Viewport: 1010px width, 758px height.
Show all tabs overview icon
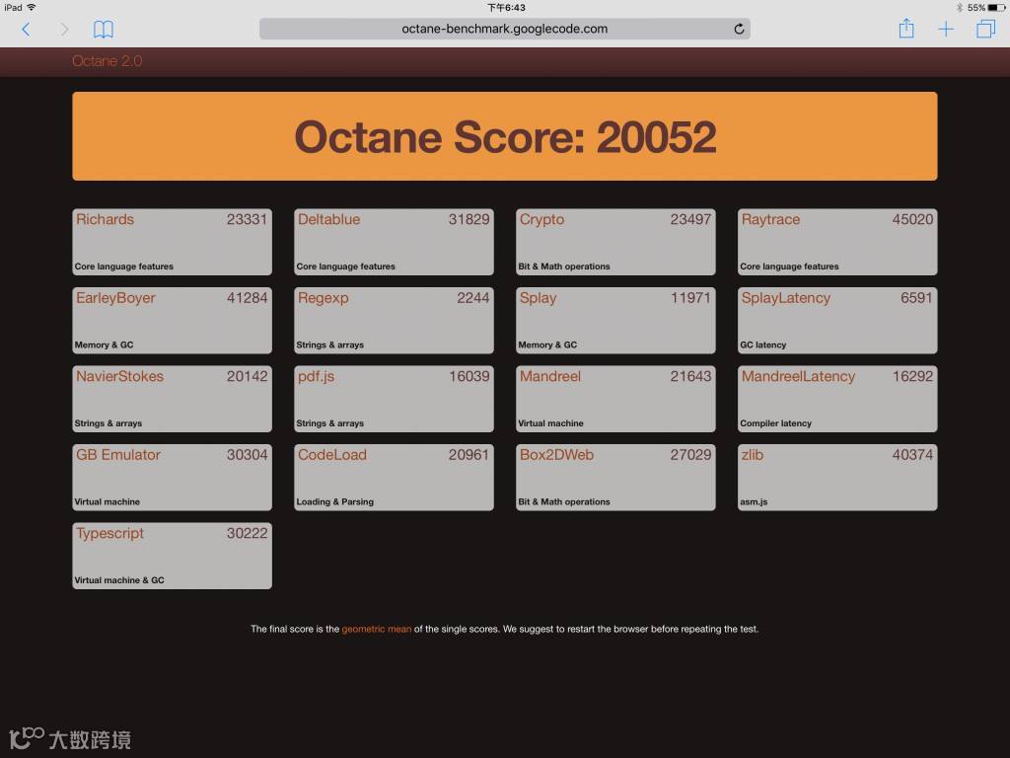tap(985, 29)
